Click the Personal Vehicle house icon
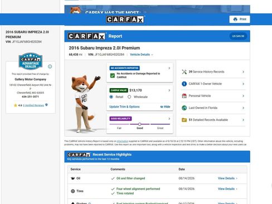This screenshot has height=204, width=272. click(x=184, y=96)
